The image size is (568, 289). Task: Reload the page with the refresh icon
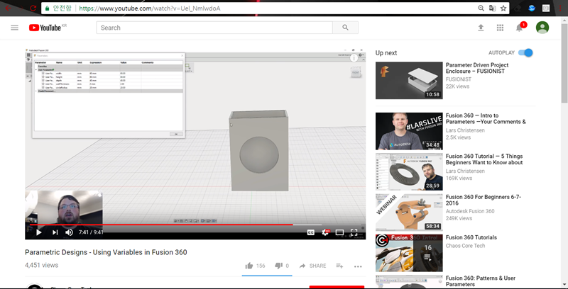pyautogui.click(x=33, y=8)
